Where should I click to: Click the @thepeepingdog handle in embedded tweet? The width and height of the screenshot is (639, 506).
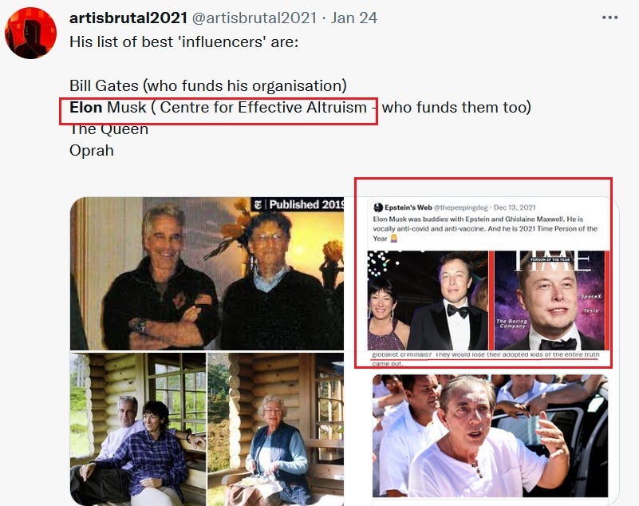460,208
